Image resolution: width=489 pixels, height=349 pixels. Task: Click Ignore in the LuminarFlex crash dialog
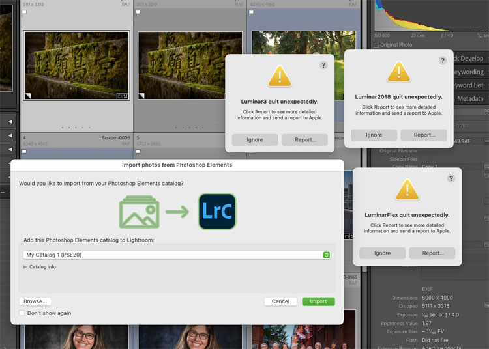pos(382,253)
